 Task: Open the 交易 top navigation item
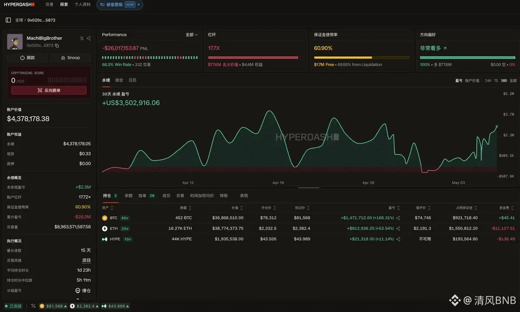(x=49, y=4)
